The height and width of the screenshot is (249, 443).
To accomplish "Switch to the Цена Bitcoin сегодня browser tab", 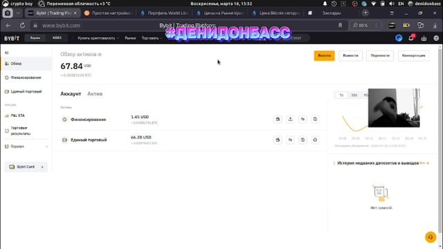I will tap(277, 13).
